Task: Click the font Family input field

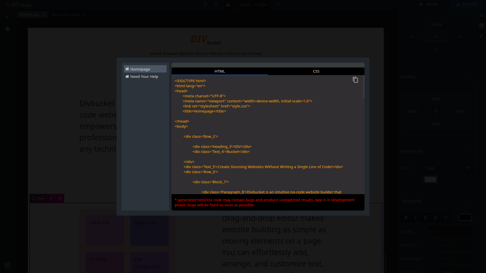Action: [449, 232]
